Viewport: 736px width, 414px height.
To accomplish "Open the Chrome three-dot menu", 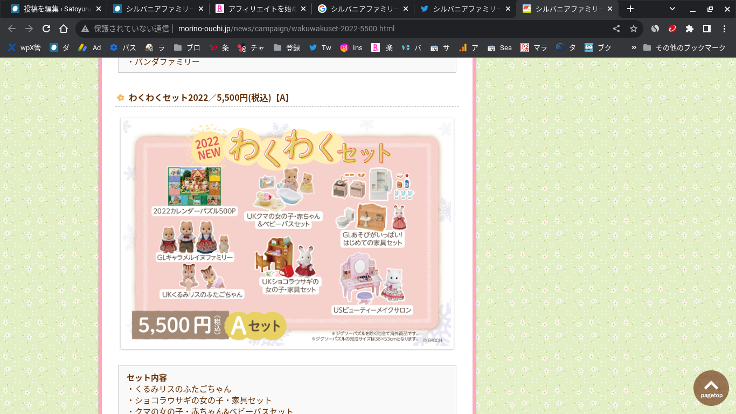I will tap(724, 29).
